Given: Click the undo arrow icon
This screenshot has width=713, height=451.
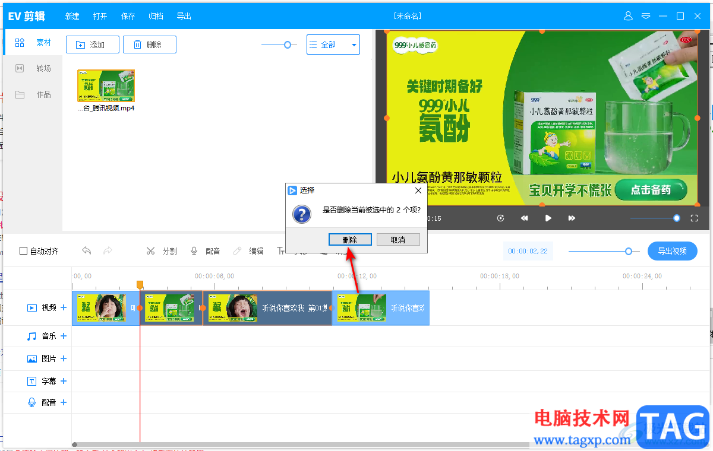Looking at the screenshot, I should (87, 251).
